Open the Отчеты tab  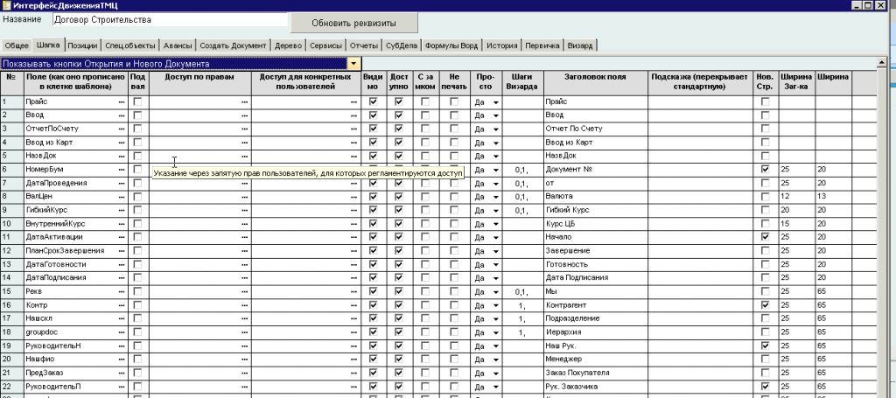click(364, 45)
